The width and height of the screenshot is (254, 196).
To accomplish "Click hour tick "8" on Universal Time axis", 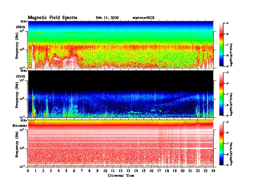I will pyautogui.click(x=89, y=171).
